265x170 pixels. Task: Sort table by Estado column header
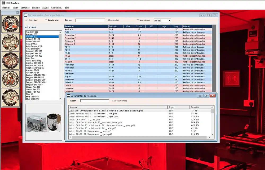coord(197,26)
